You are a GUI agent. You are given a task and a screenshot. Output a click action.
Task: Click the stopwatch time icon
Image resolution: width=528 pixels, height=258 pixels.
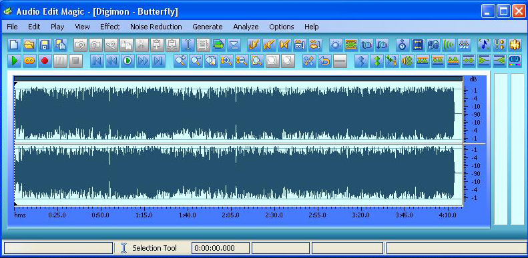(x=403, y=45)
